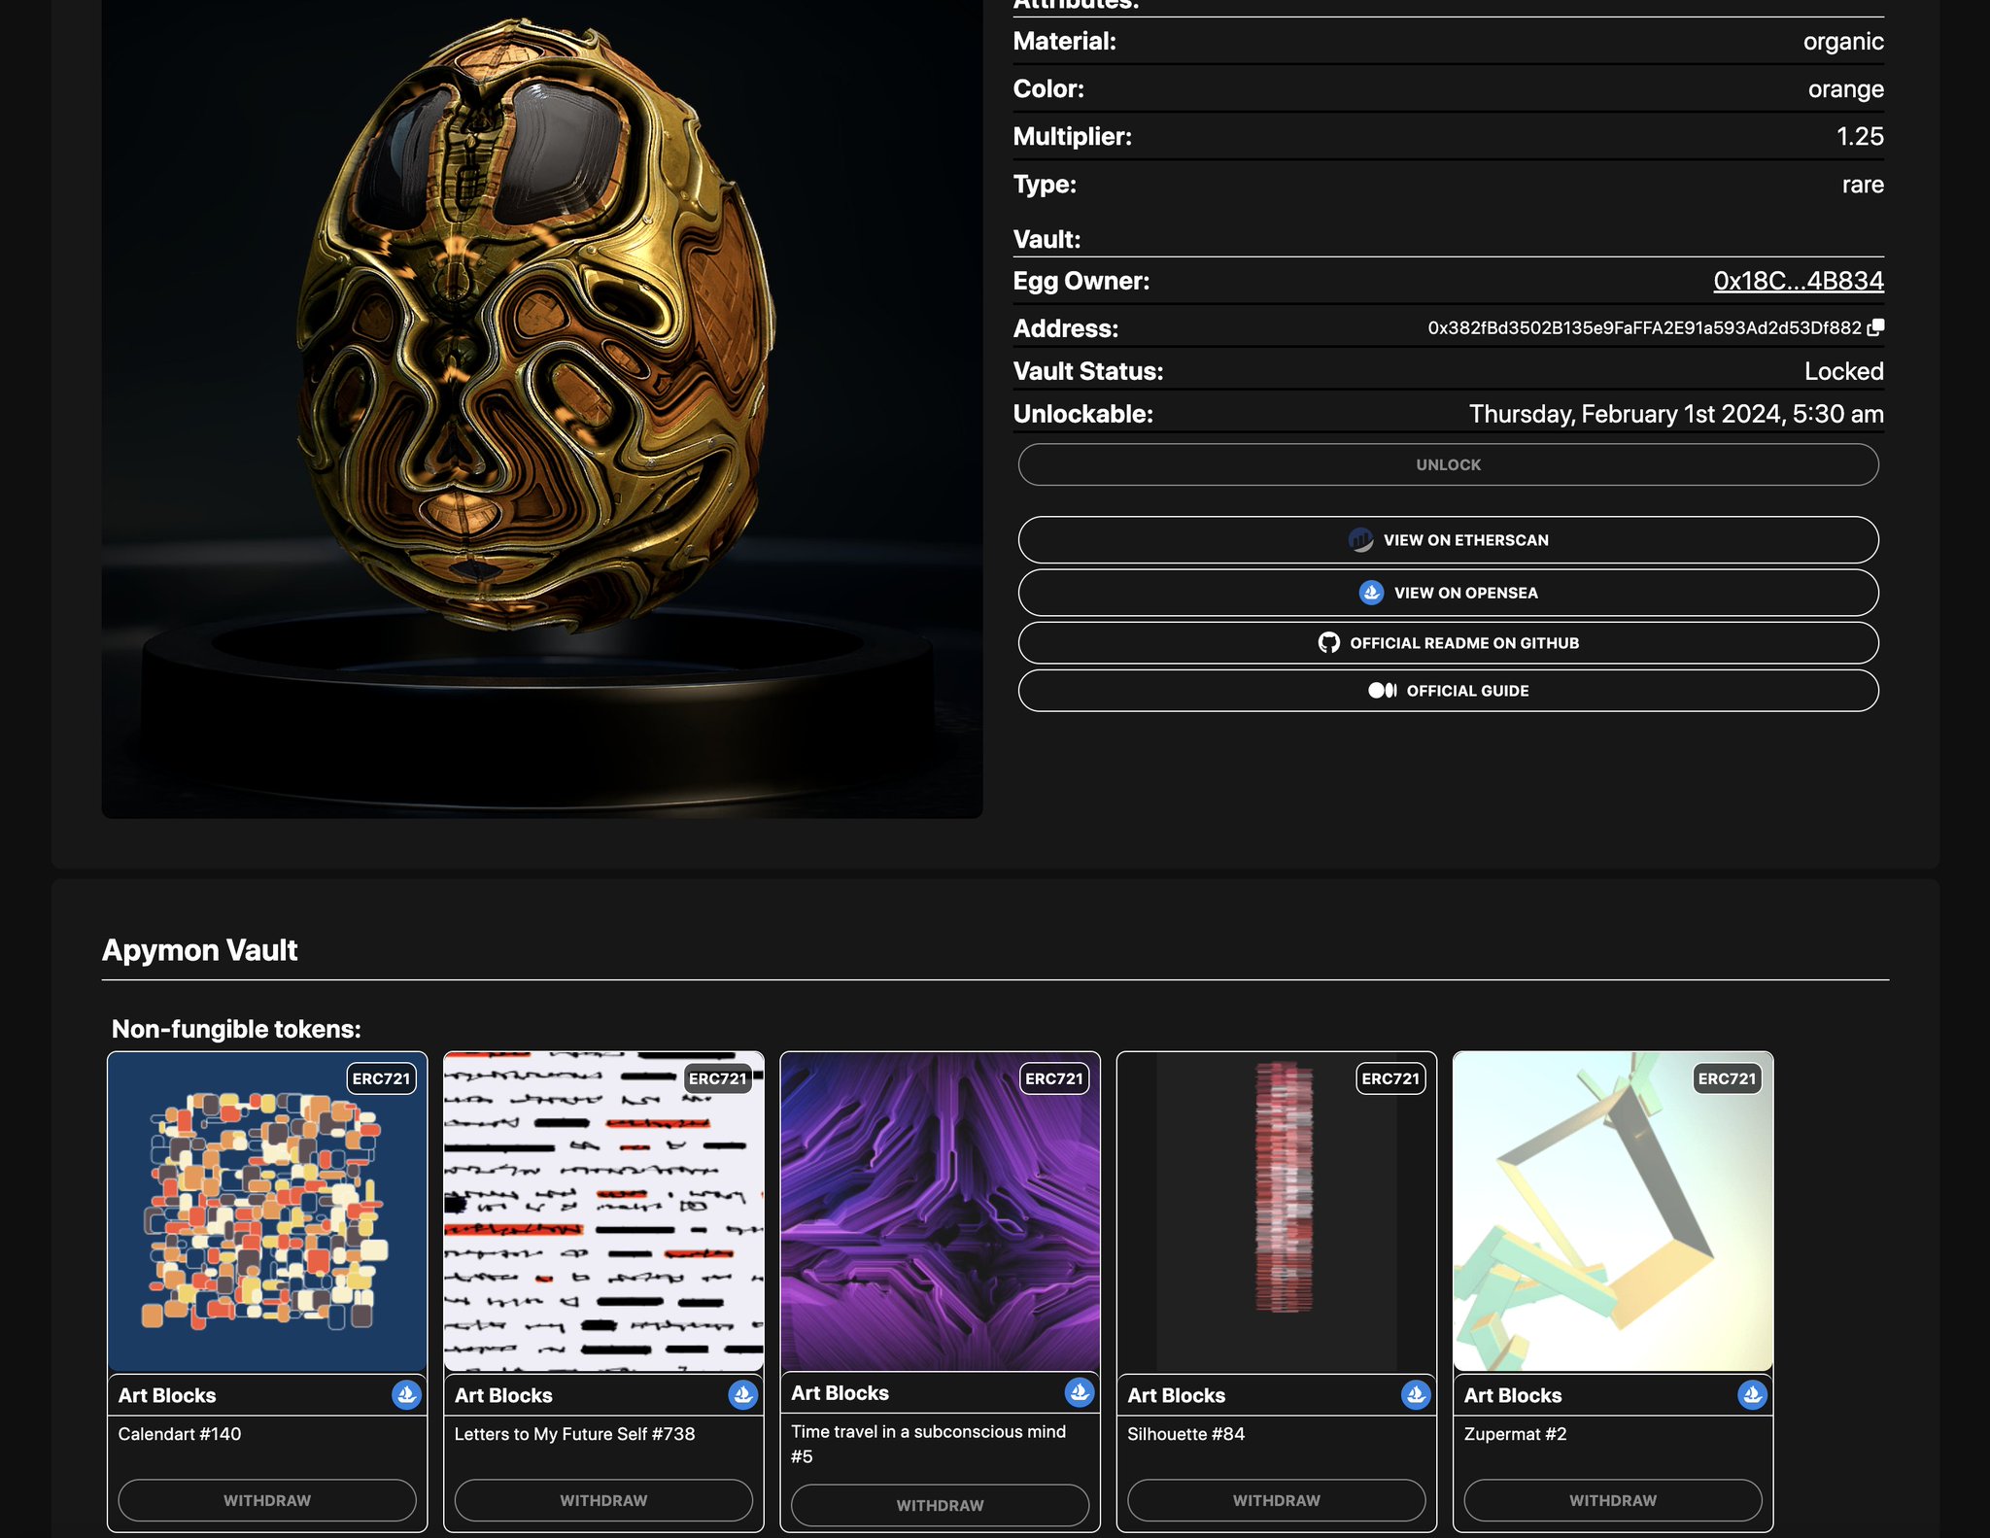Open the Official Readme on GitHub
The image size is (1990, 1538).
(1449, 642)
